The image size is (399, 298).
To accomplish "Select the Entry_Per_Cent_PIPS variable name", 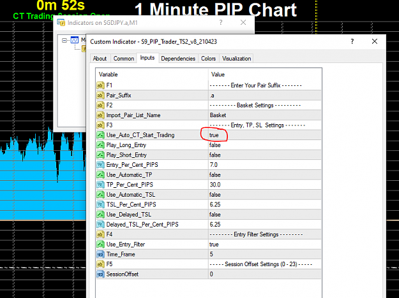I will click(132, 165).
